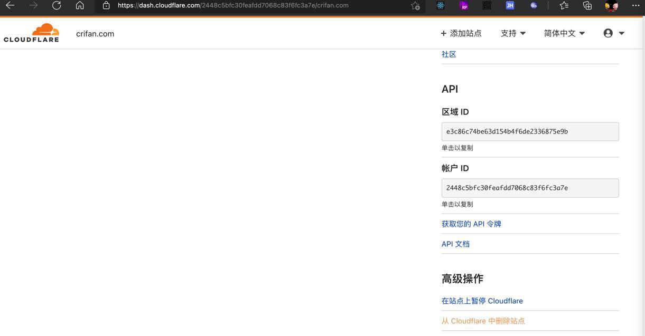This screenshot has height=336, width=645.
Task: Click the plus icon to add site
Action: tap(443, 33)
